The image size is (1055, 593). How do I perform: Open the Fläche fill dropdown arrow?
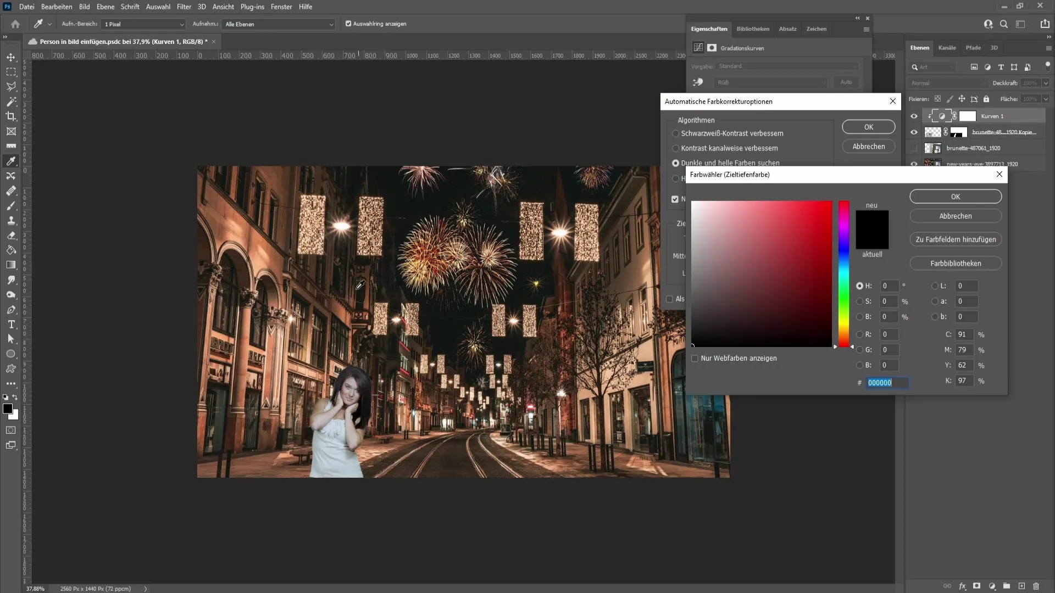tap(1046, 99)
